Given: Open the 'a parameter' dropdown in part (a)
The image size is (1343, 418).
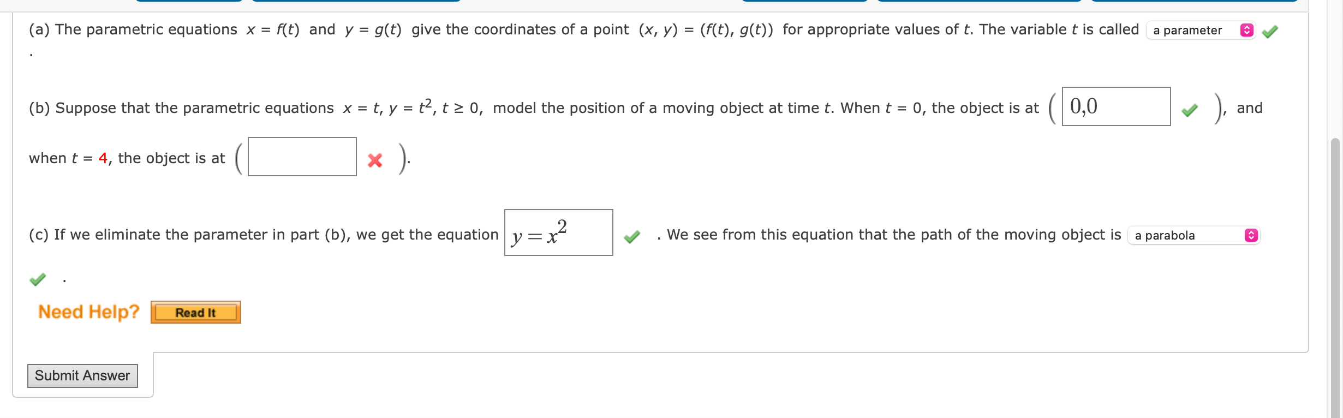Looking at the screenshot, I should 1195,31.
